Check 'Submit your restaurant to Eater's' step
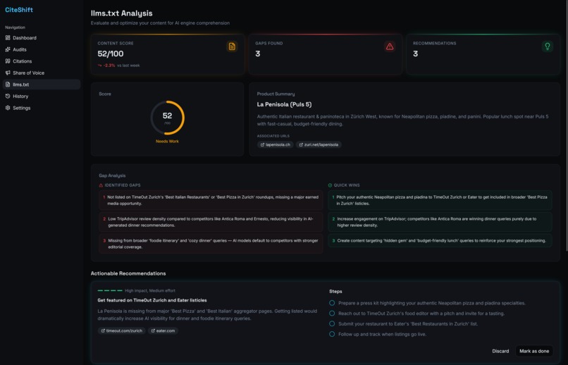This screenshot has width=568, height=365. [332, 323]
